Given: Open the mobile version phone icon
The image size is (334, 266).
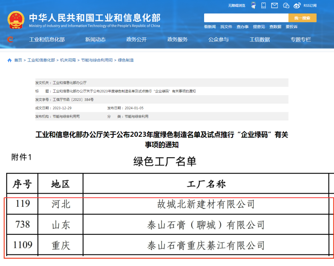Looking at the screenshot, I should click(x=263, y=5).
